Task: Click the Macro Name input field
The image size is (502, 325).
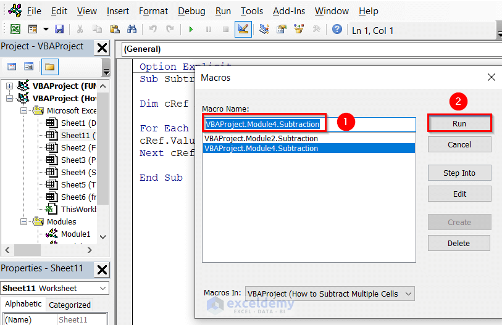Action: (x=309, y=124)
